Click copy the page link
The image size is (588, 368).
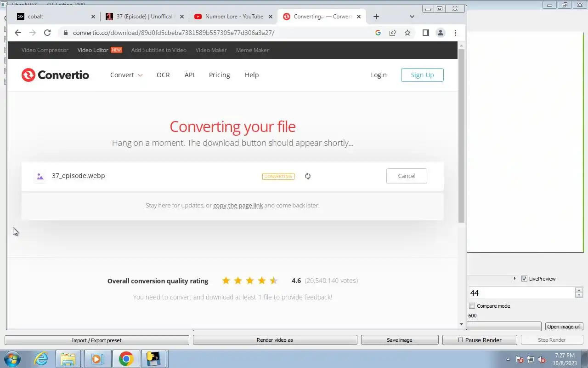(238, 206)
